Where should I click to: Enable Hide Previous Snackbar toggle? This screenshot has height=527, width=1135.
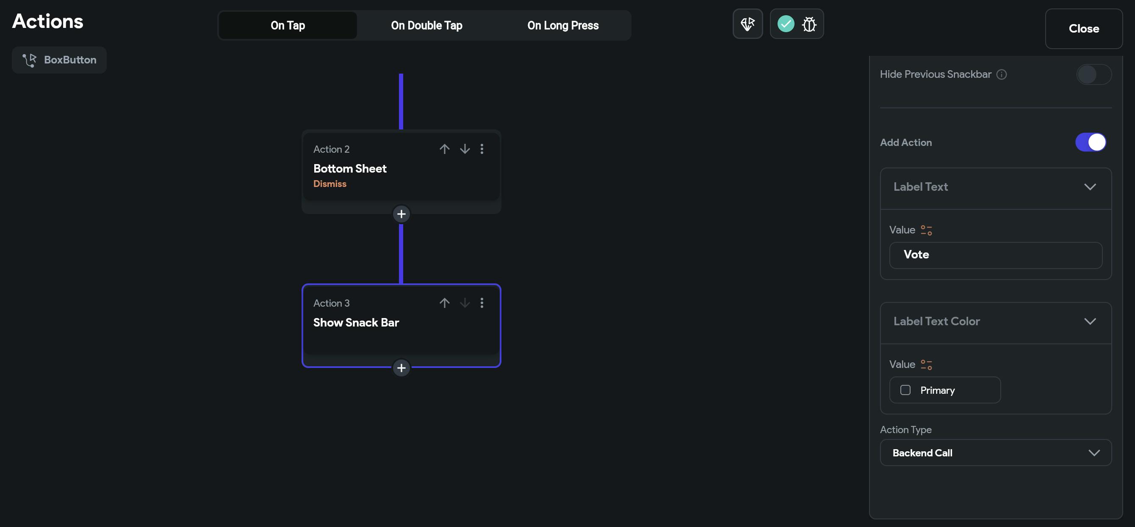[x=1093, y=74]
